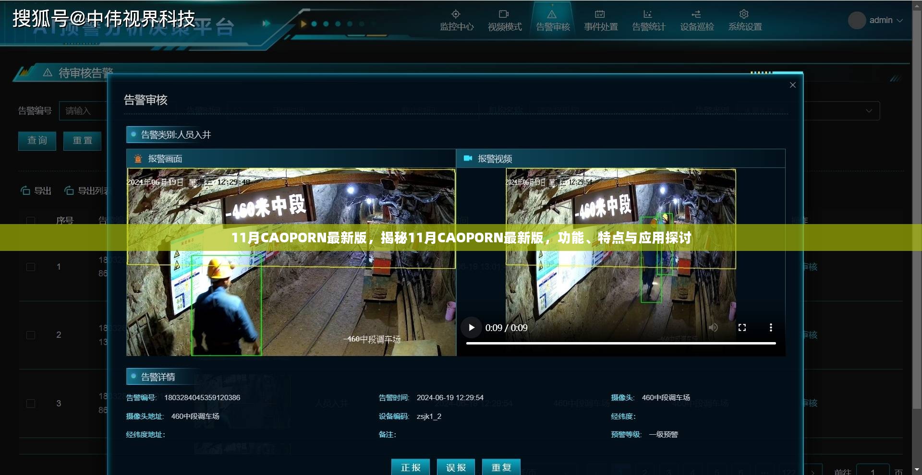Click the 导出列表 export list button

coord(86,191)
